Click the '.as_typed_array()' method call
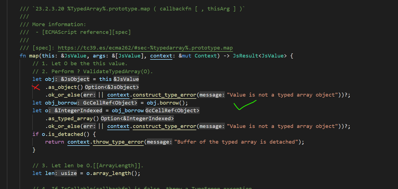The height and width of the screenshot is (189, 398). pyautogui.click(x=72, y=119)
